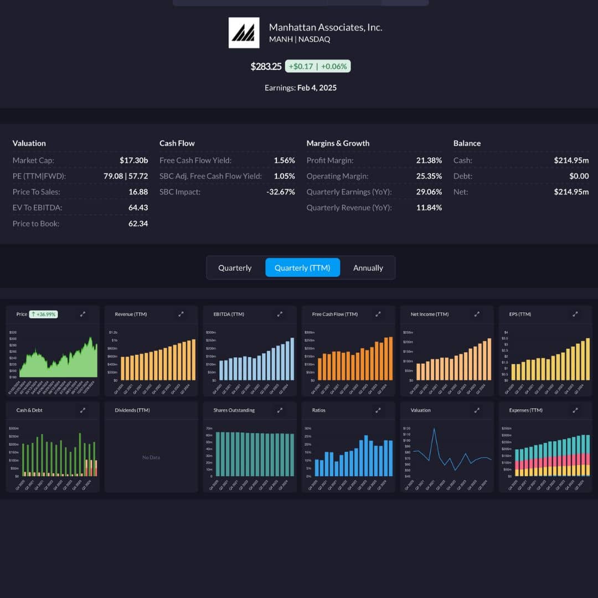
Task: Click the Debt: label
Action: point(462,176)
